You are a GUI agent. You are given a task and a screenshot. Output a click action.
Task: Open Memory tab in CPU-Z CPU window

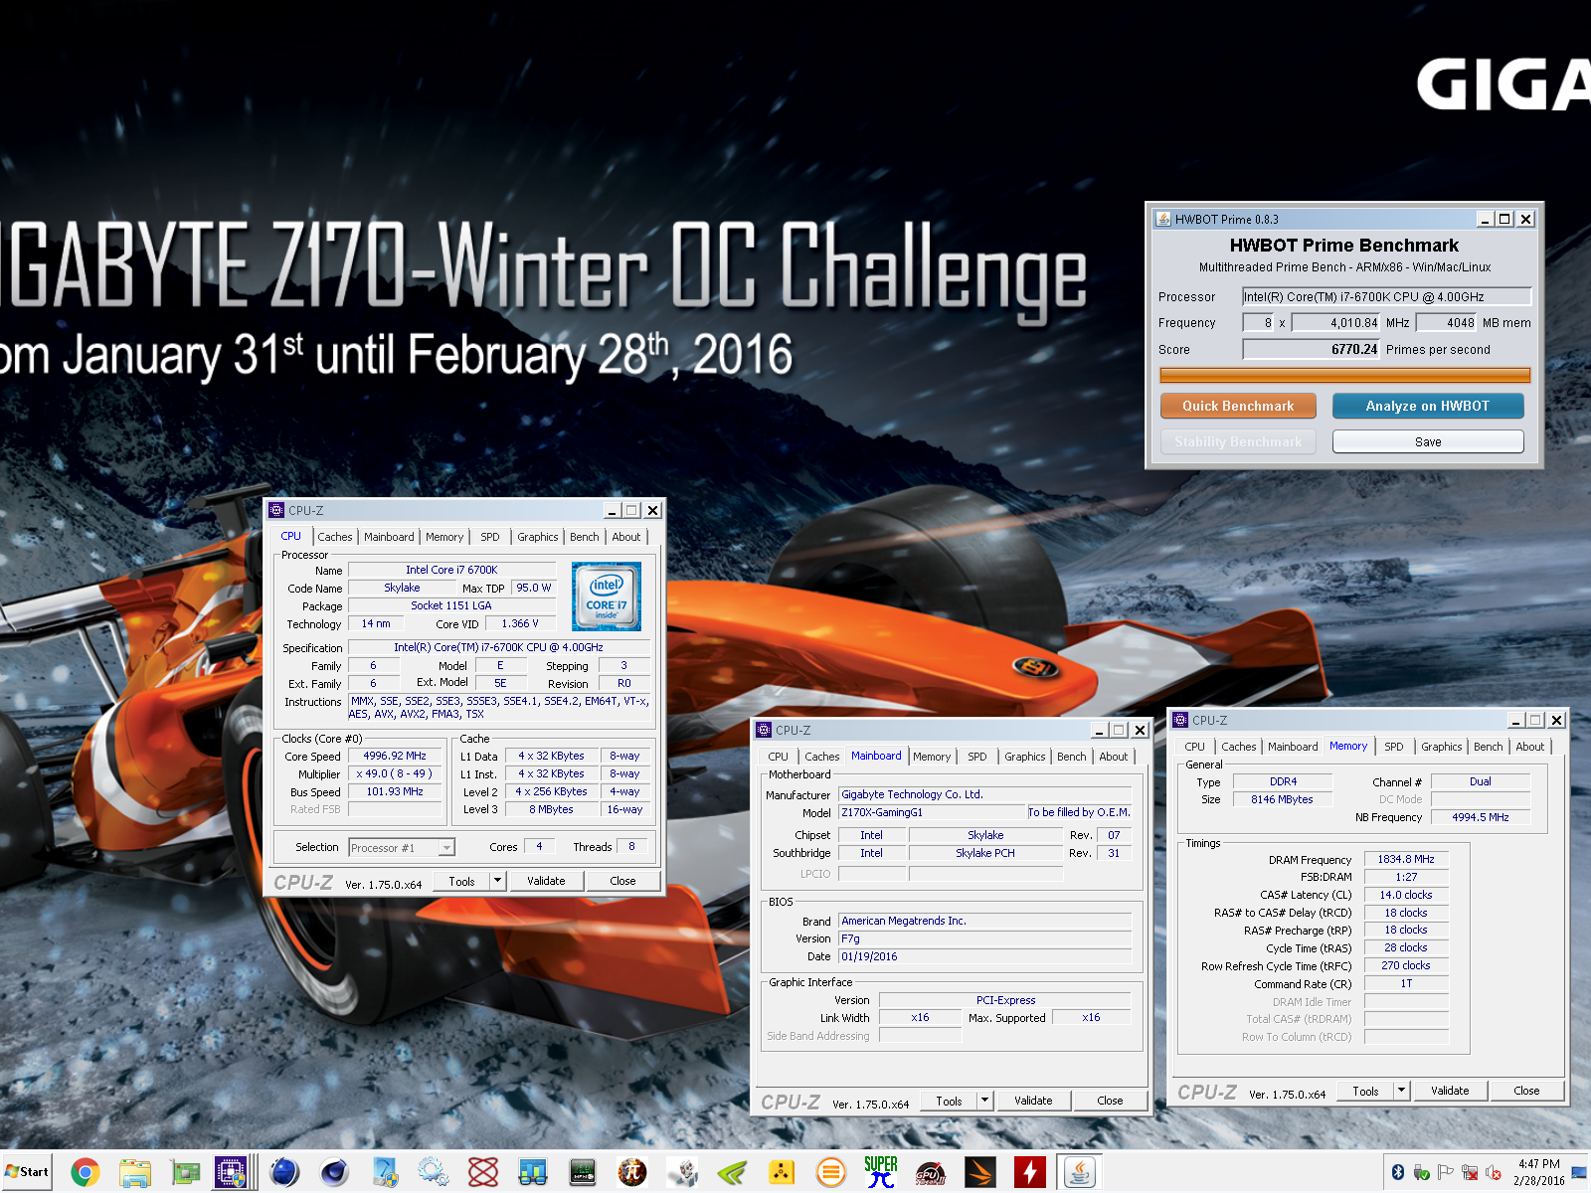(444, 537)
